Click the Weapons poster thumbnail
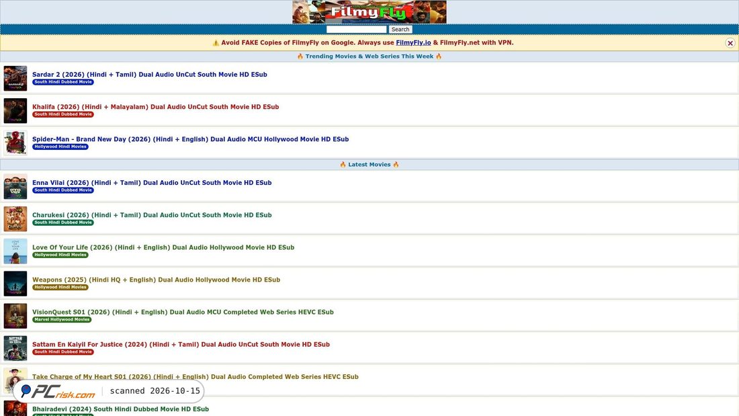 (x=15, y=284)
